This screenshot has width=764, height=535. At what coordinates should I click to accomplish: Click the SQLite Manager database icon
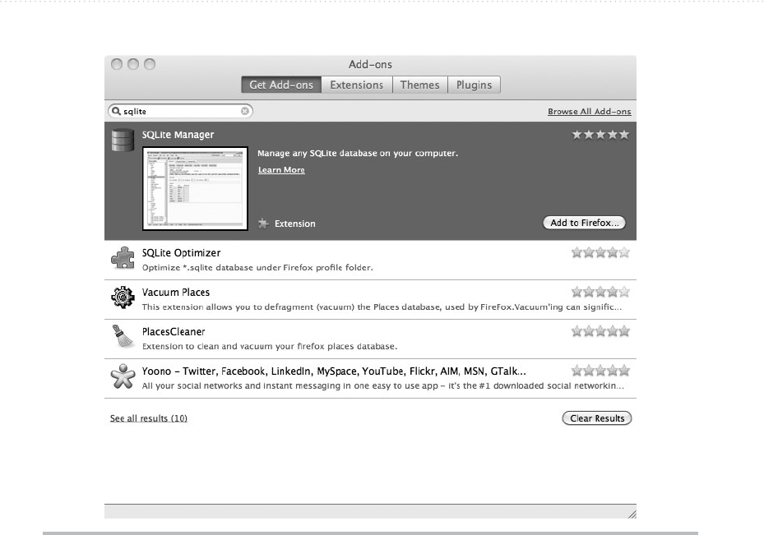(123, 141)
